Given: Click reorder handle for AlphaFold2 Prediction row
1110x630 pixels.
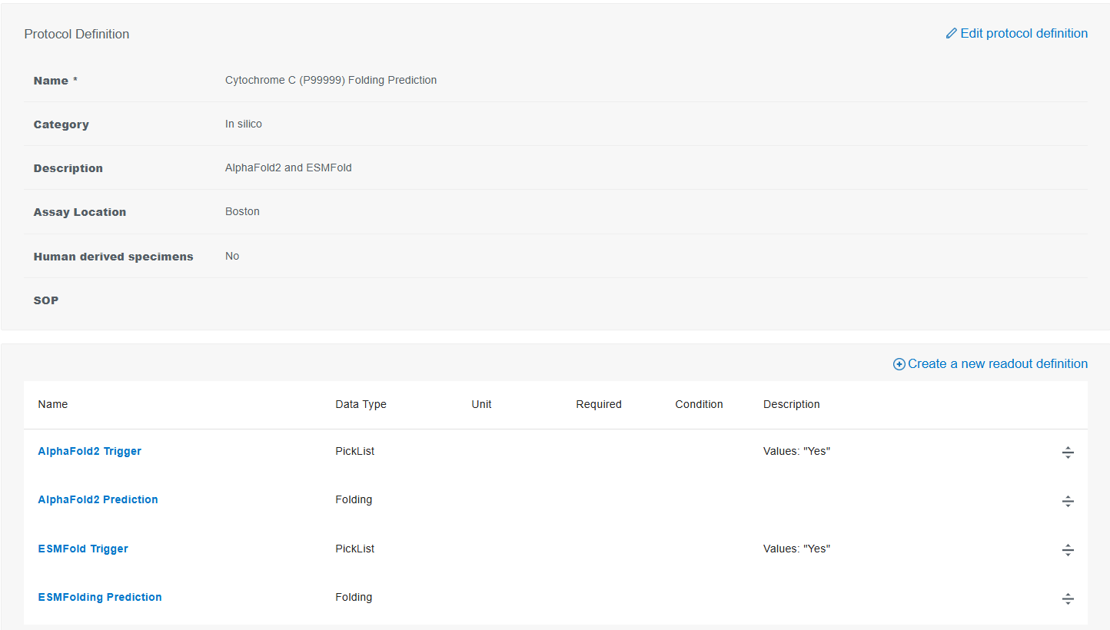Looking at the screenshot, I should (1068, 501).
